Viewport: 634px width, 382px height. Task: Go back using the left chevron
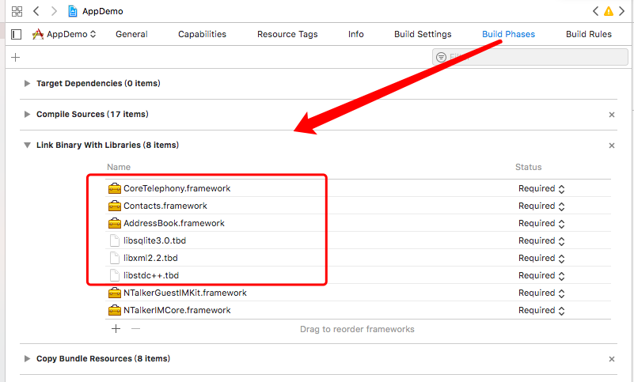tap(36, 12)
